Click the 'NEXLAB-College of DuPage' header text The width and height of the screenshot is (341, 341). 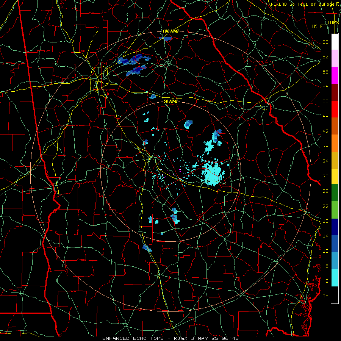coord(302,4)
